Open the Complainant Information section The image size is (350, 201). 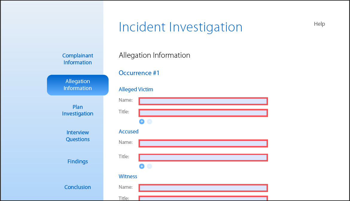77,59
